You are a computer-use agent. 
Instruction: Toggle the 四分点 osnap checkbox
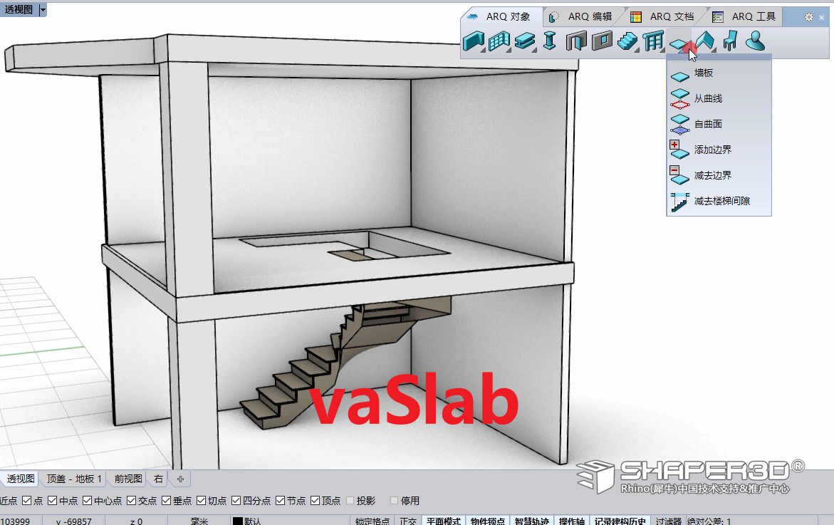click(x=236, y=501)
